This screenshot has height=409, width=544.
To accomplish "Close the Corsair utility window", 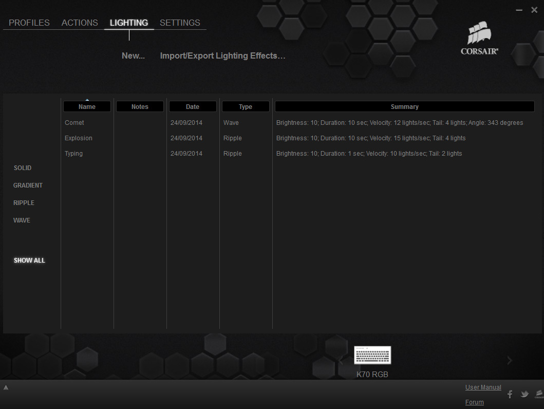I will (534, 10).
